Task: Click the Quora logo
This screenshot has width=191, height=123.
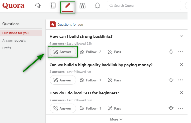Action: [13, 5]
